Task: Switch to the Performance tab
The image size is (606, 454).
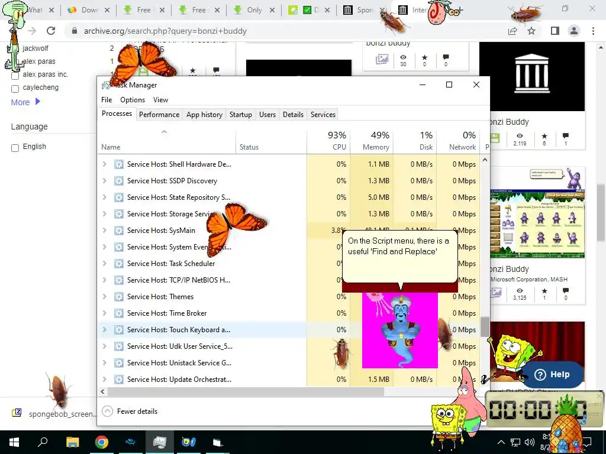Action: (x=159, y=115)
